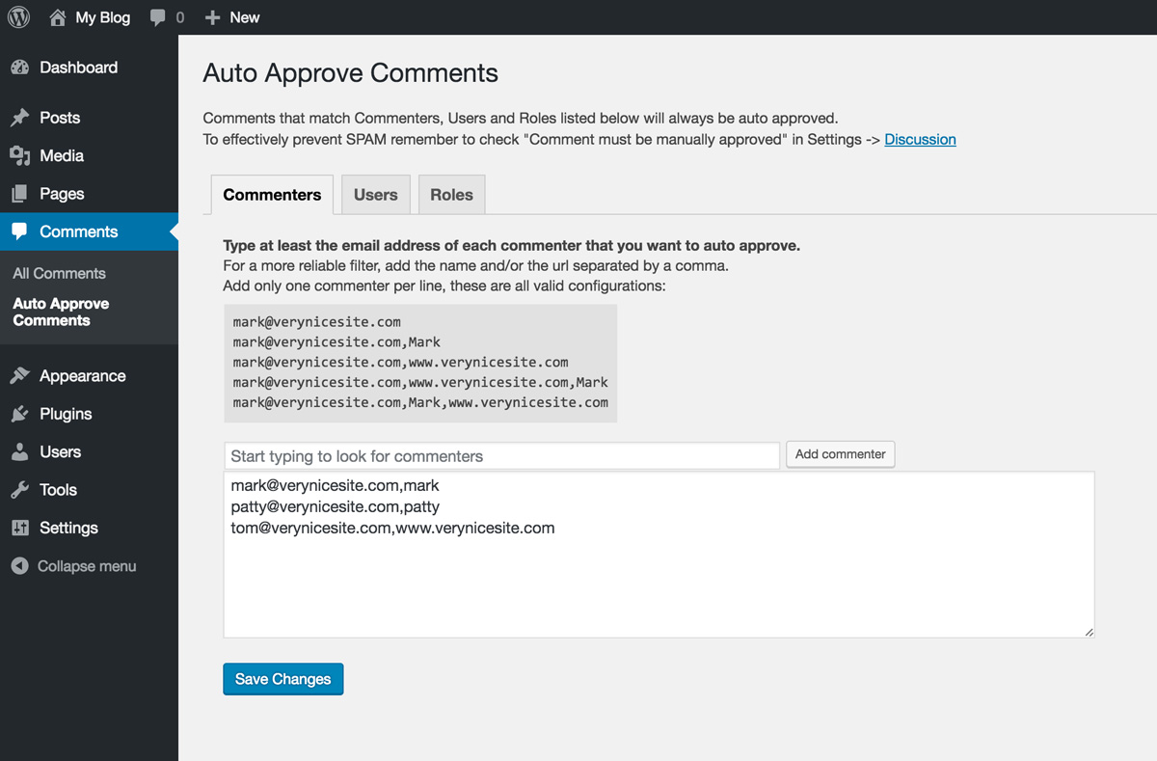The image size is (1157, 761).
Task: Follow the Discussion settings link
Action: click(920, 139)
